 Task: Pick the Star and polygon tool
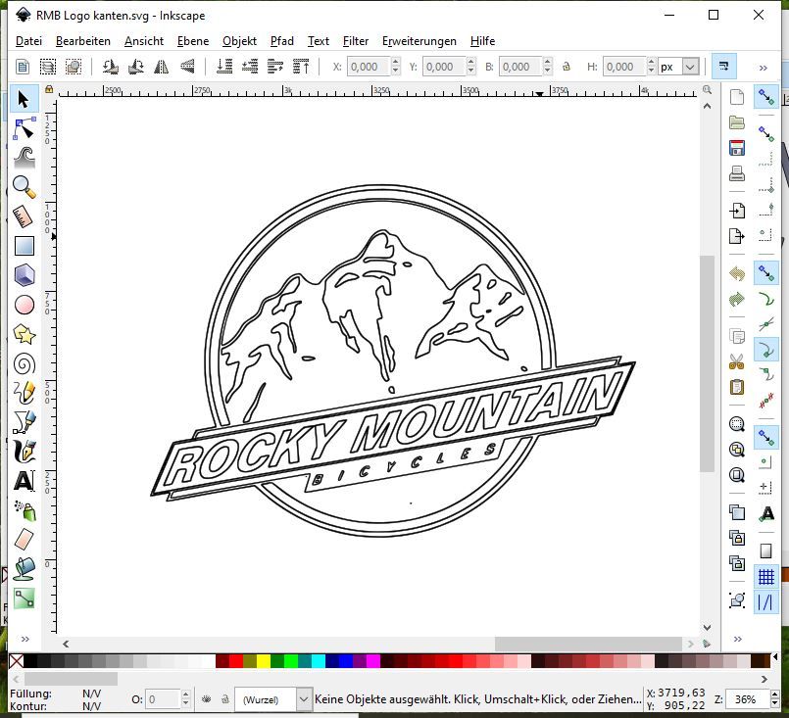click(25, 334)
